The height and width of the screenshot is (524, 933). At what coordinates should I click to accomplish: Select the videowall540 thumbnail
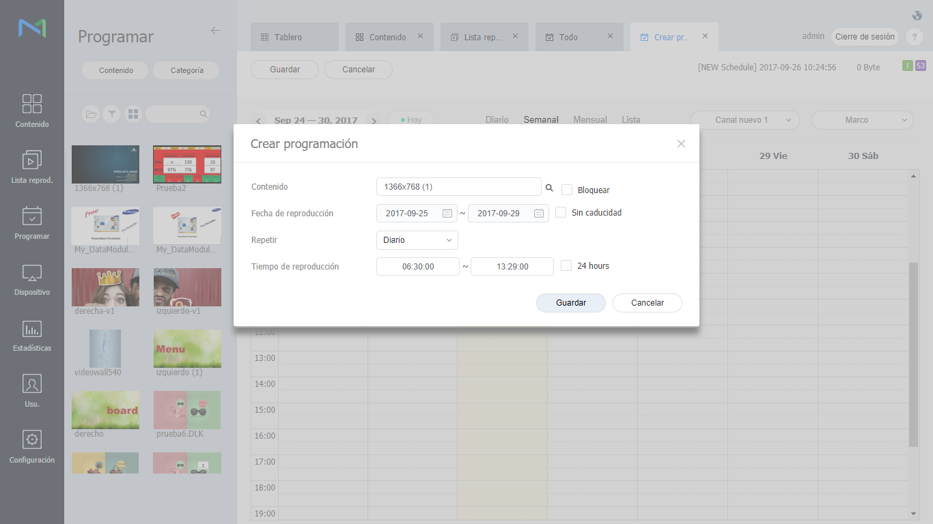click(105, 349)
